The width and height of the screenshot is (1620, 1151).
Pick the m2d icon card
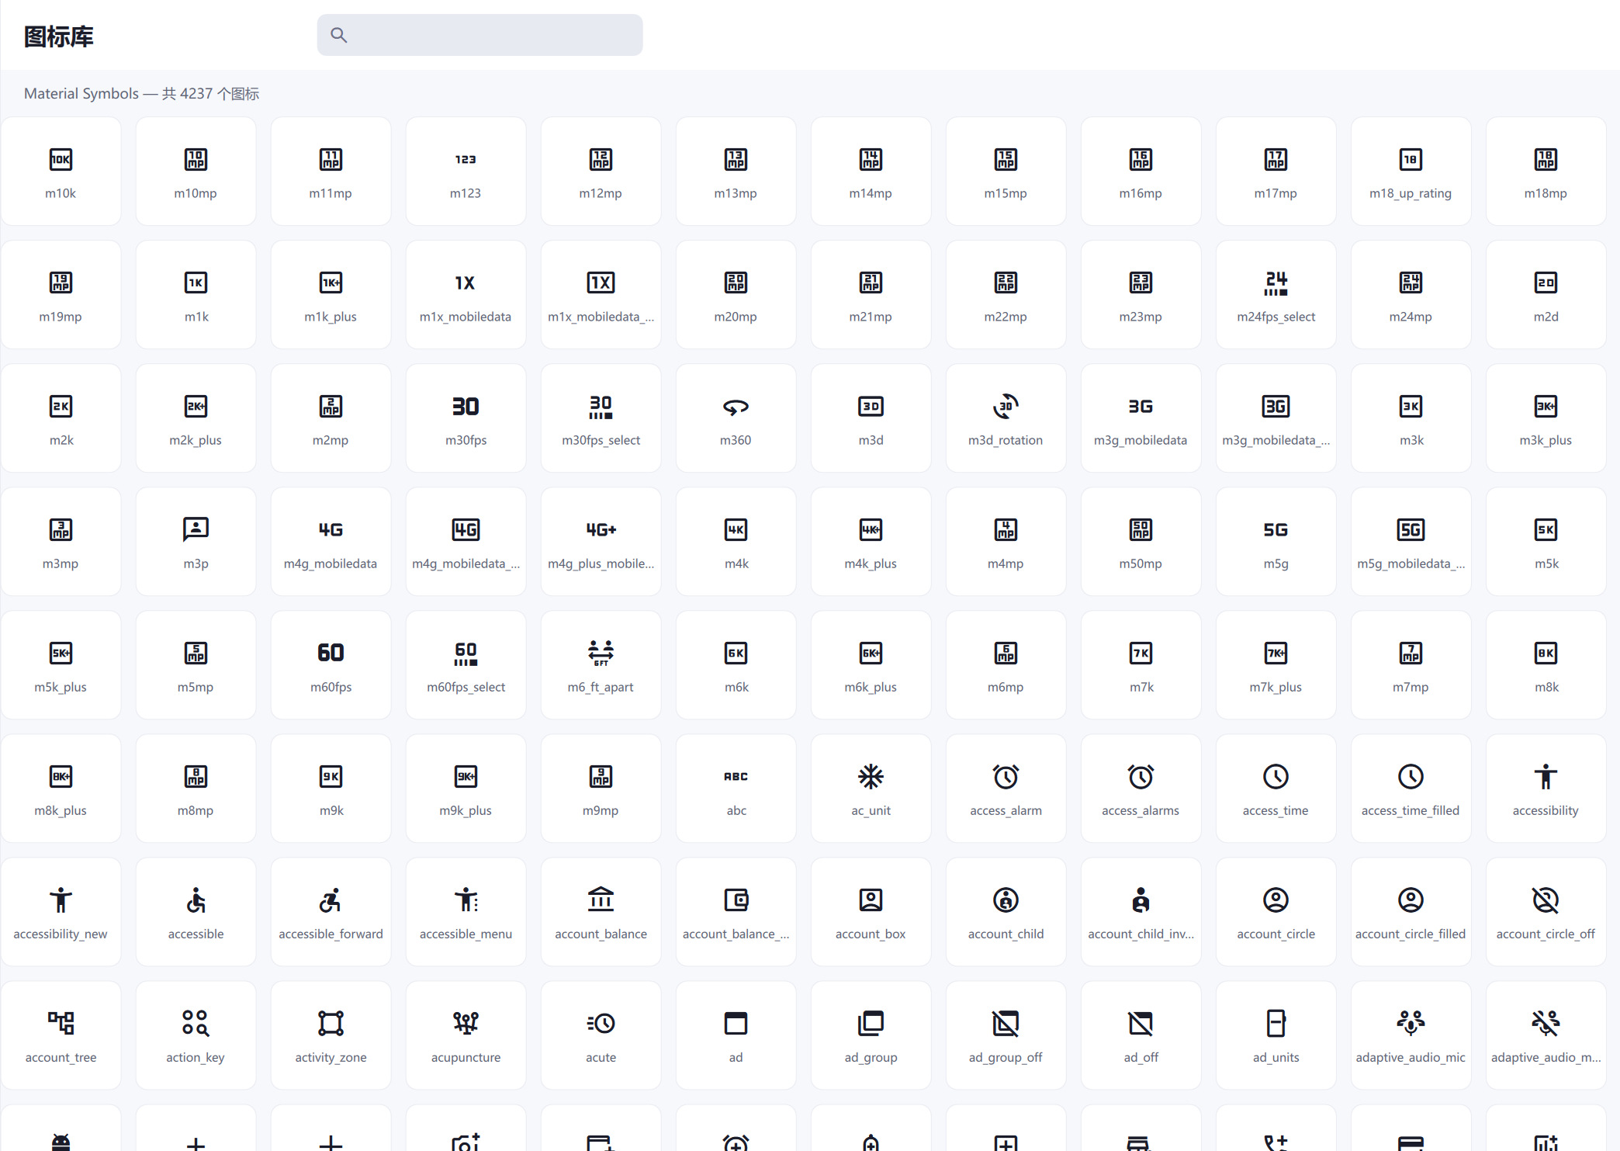[1546, 295]
